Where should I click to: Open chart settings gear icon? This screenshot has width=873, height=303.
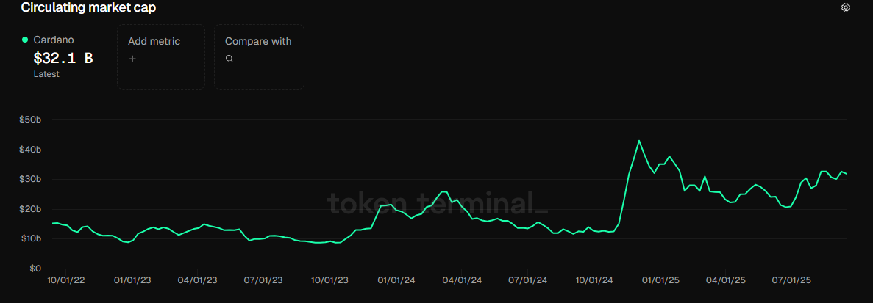(846, 7)
